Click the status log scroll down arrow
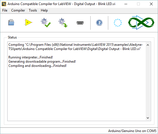Screen dimensions: 158x134 (148, 118)
